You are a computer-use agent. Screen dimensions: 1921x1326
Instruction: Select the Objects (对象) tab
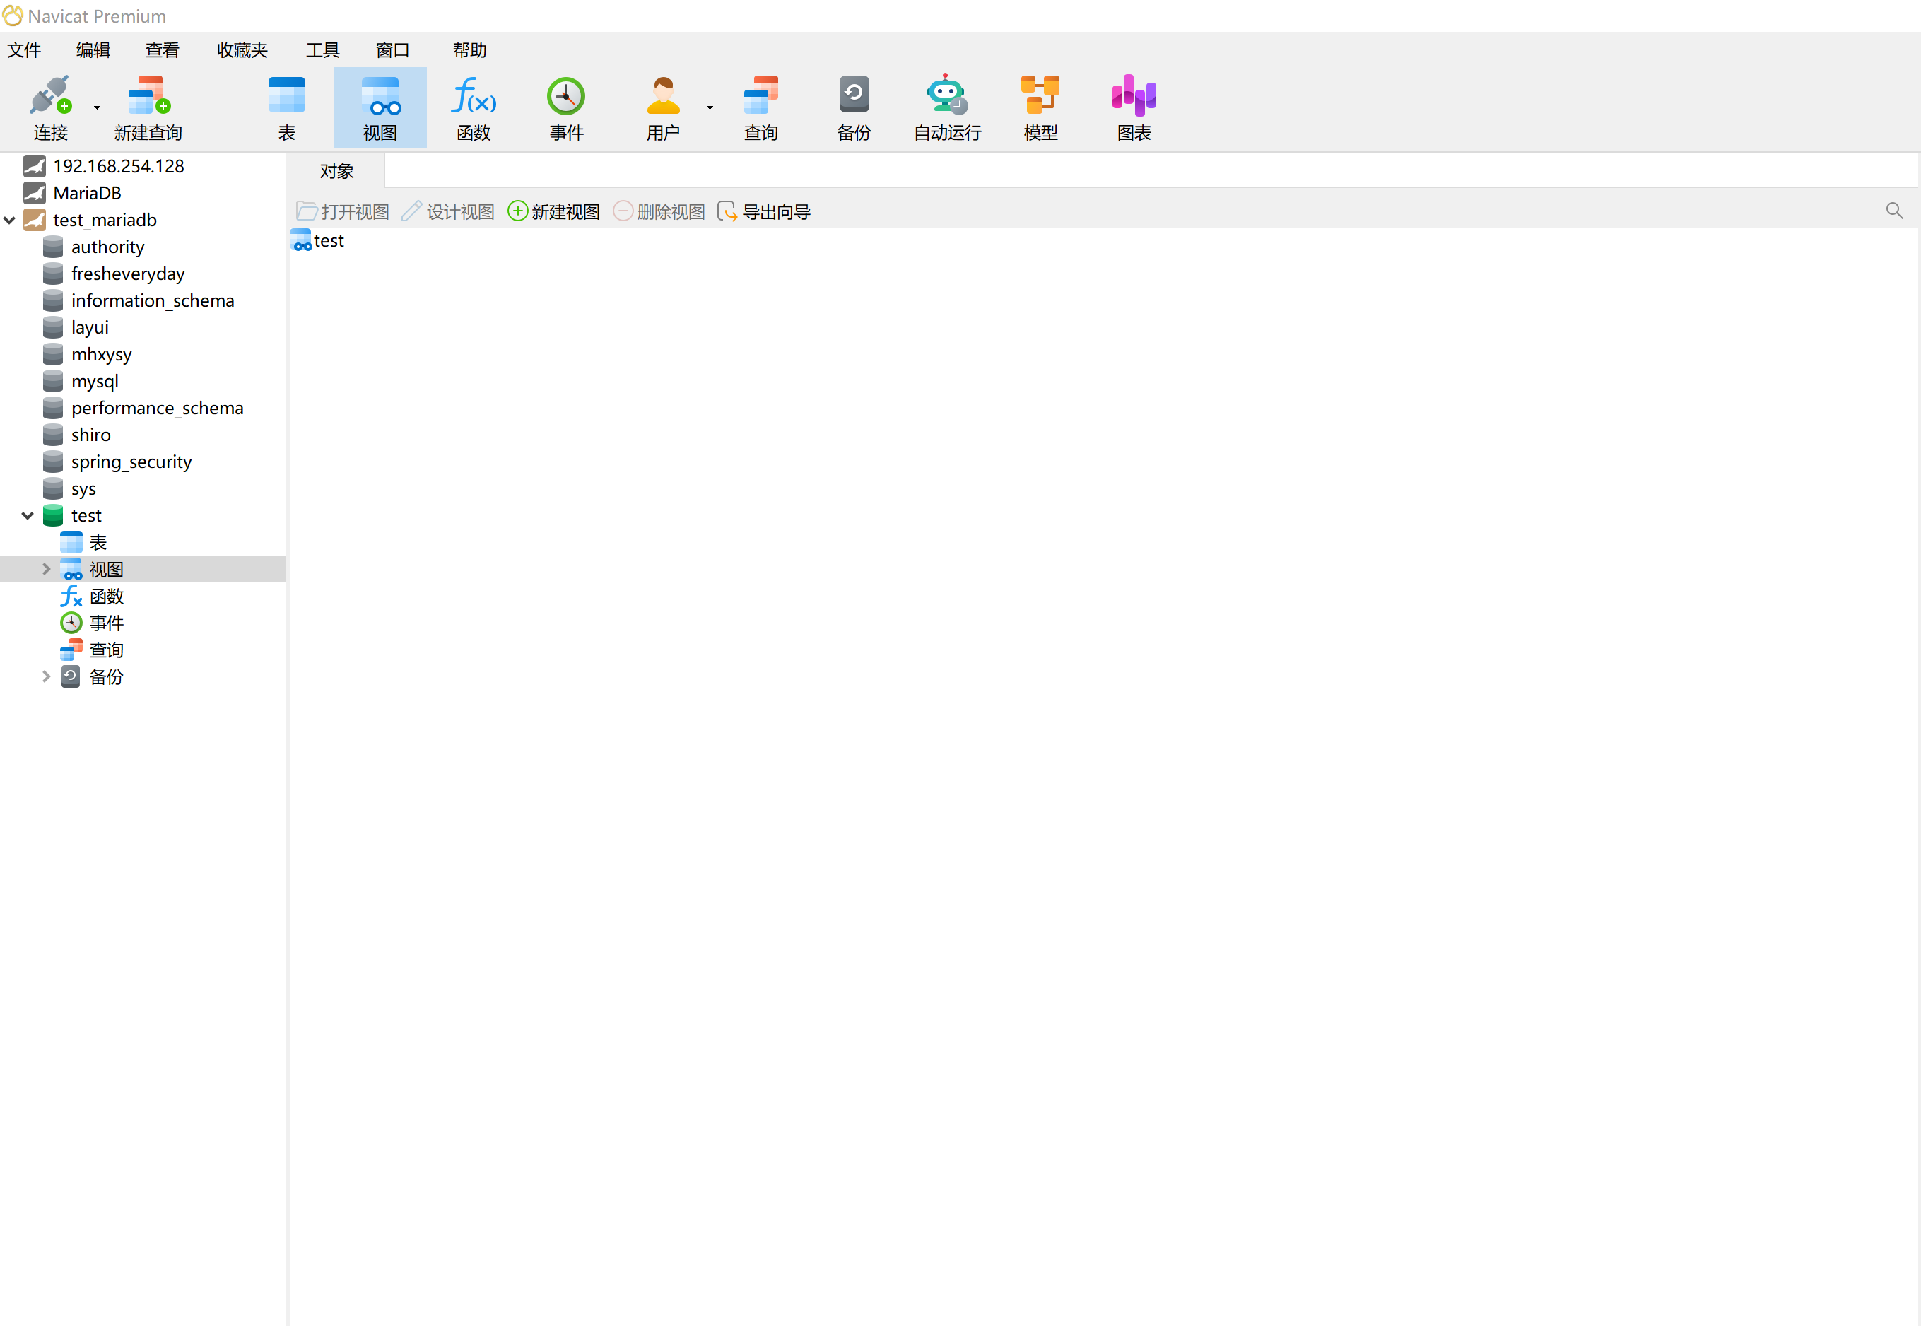tap(336, 171)
